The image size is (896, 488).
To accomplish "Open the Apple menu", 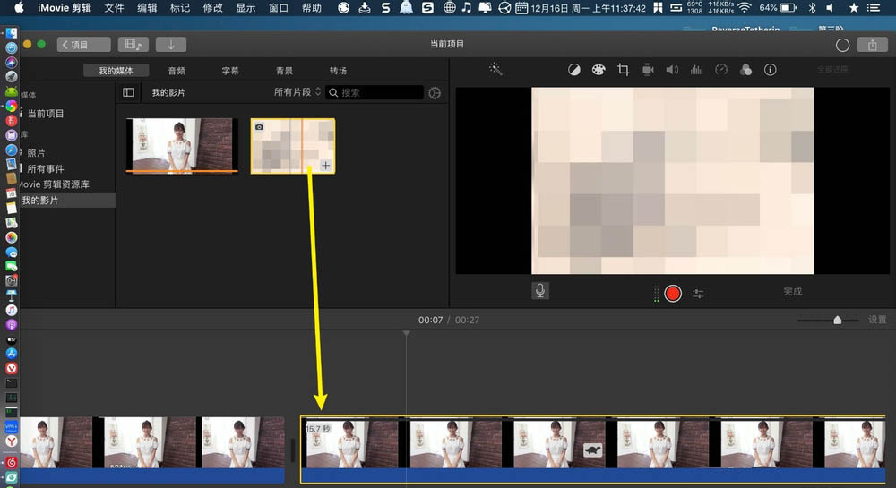I will [x=19, y=8].
